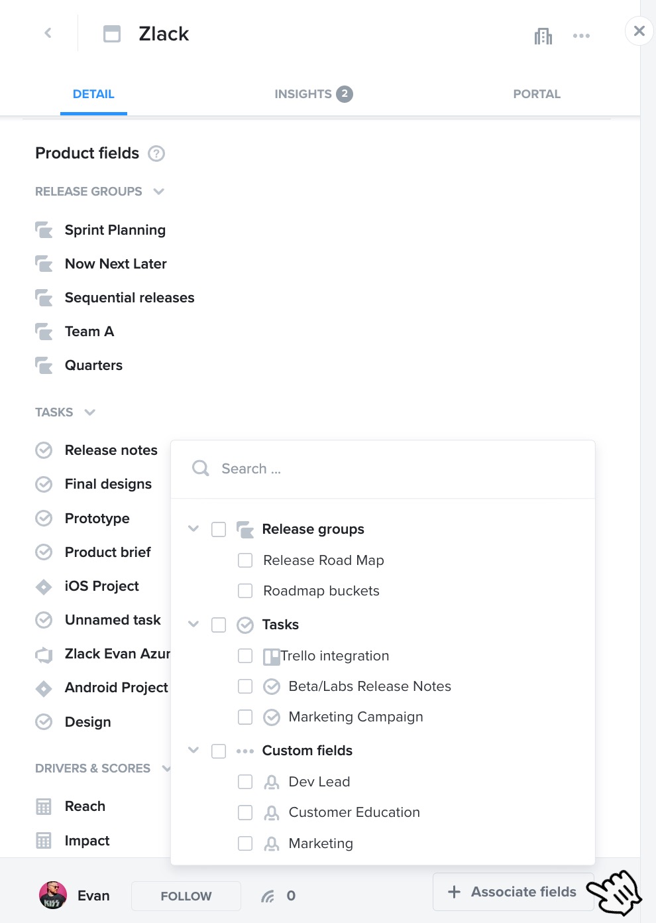Switch to the Insights tab
Viewport: 656px width, 923px height.
(313, 94)
